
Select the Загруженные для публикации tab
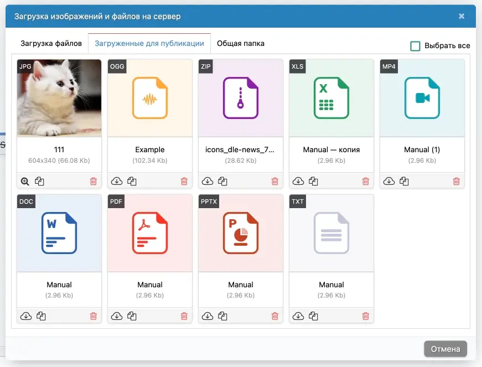point(149,43)
